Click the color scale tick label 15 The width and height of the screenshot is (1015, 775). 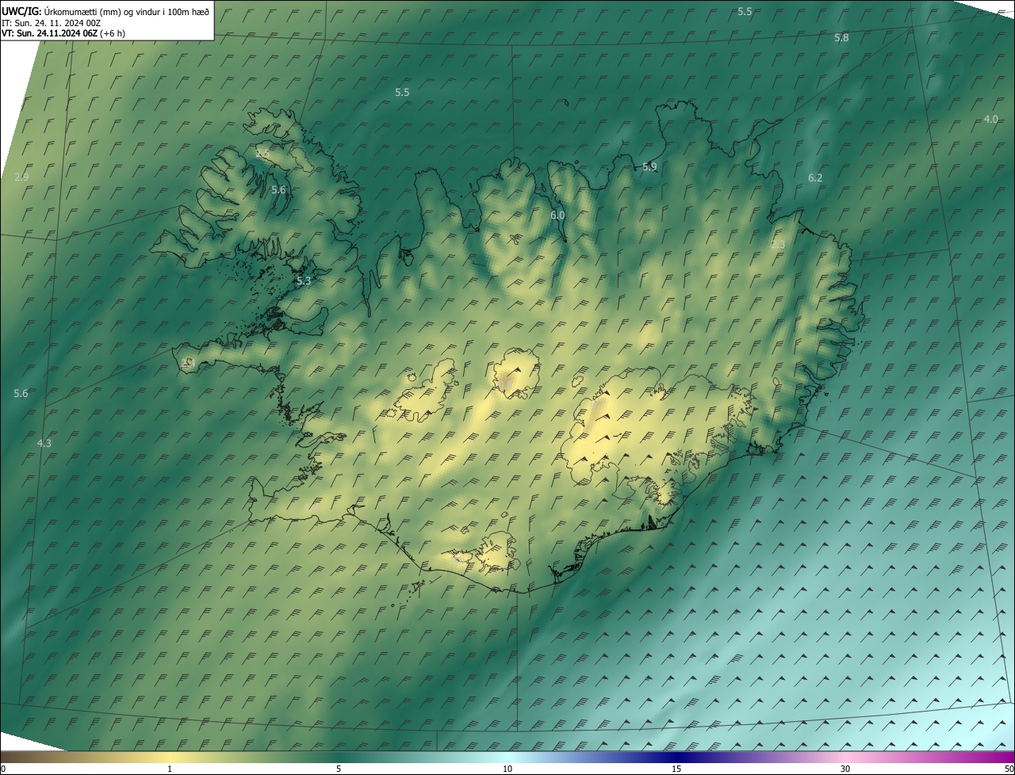(676, 769)
